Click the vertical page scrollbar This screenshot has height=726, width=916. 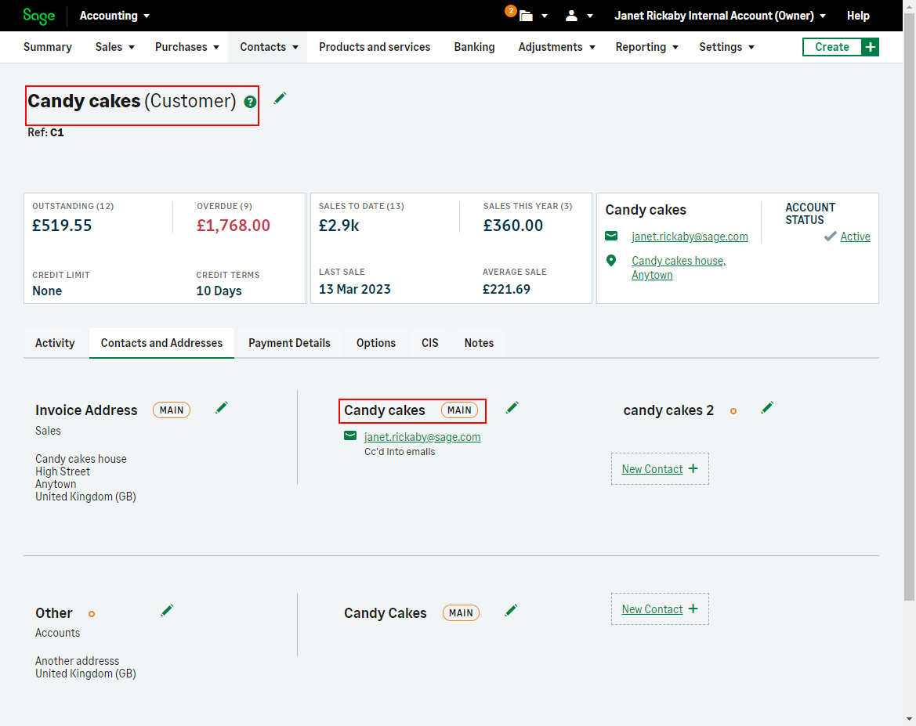click(x=909, y=313)
